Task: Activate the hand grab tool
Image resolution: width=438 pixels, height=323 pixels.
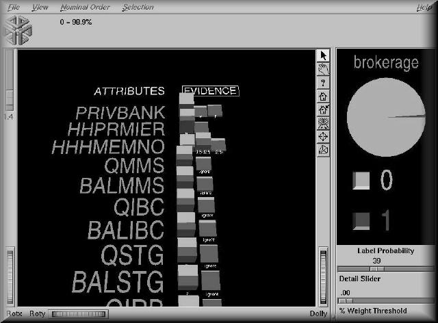Action: click(324, 68)
